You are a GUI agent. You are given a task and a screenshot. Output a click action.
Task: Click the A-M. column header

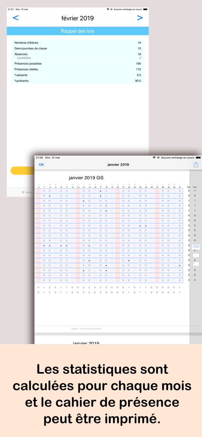[195, 187]
